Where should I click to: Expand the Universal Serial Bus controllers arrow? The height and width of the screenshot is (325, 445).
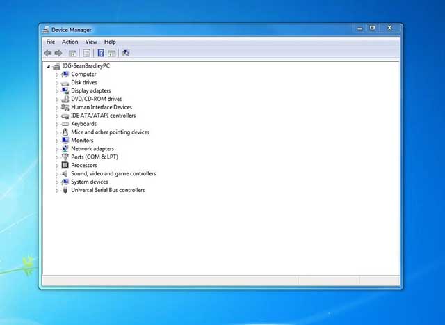point(57,191)
